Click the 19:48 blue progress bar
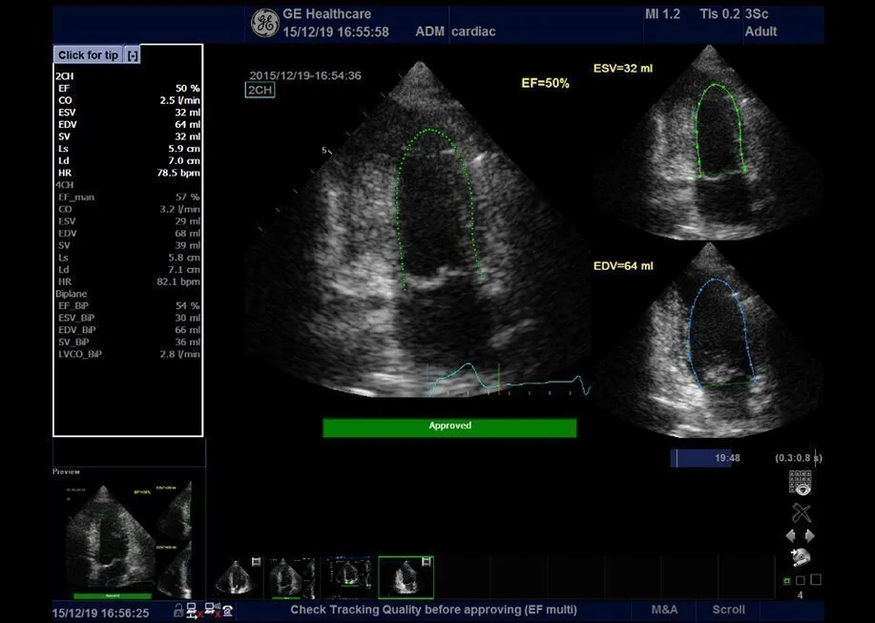Viewport: 875px width, 623px height. 700,458
